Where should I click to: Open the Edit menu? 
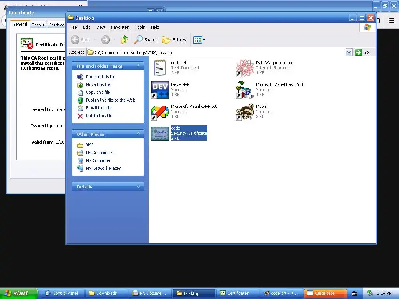(87, 27)
